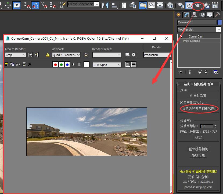
Task: Toggle the lock viewport padlock
Action: 86,55
